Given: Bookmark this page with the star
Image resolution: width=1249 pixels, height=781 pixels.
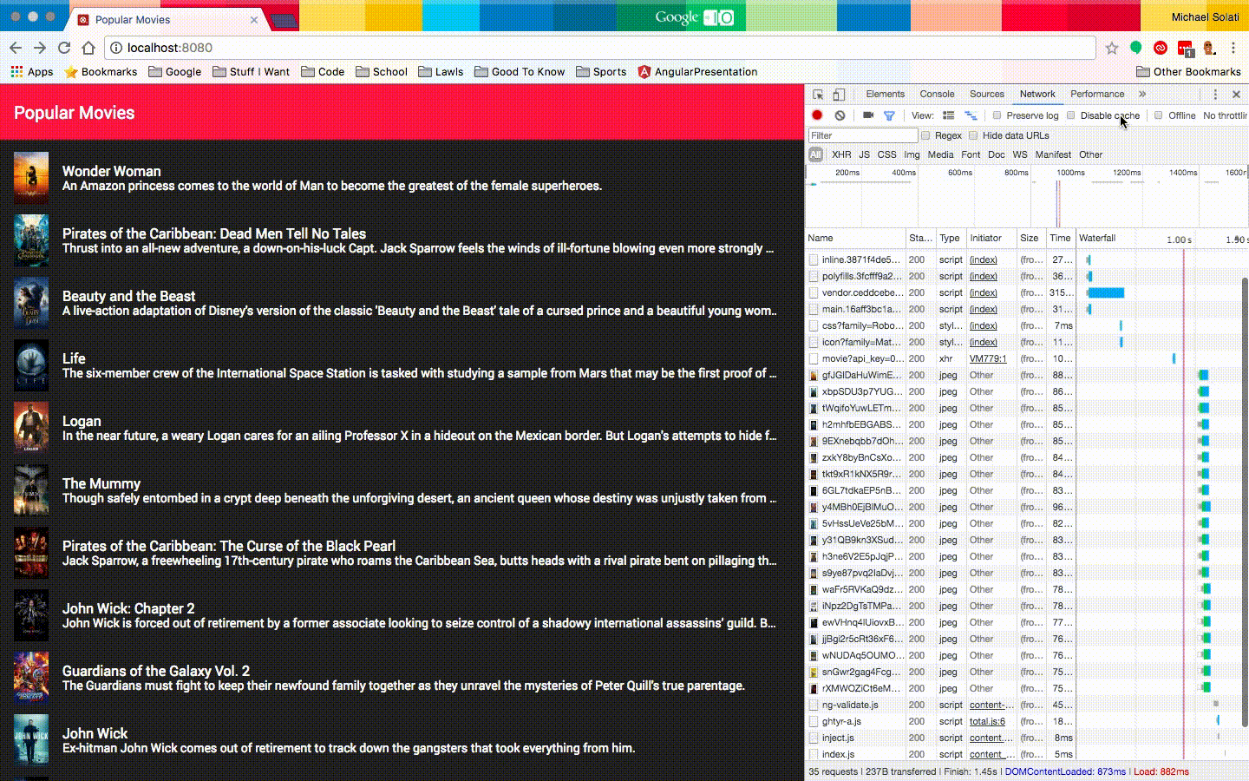Looking at the screenshot, I should point(1112,48).
